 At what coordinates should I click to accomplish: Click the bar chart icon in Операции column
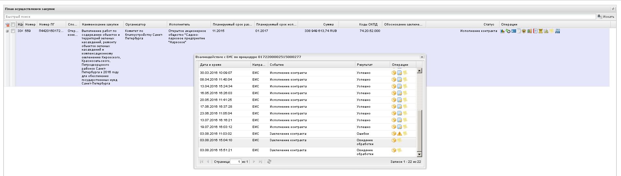[502, 31]
